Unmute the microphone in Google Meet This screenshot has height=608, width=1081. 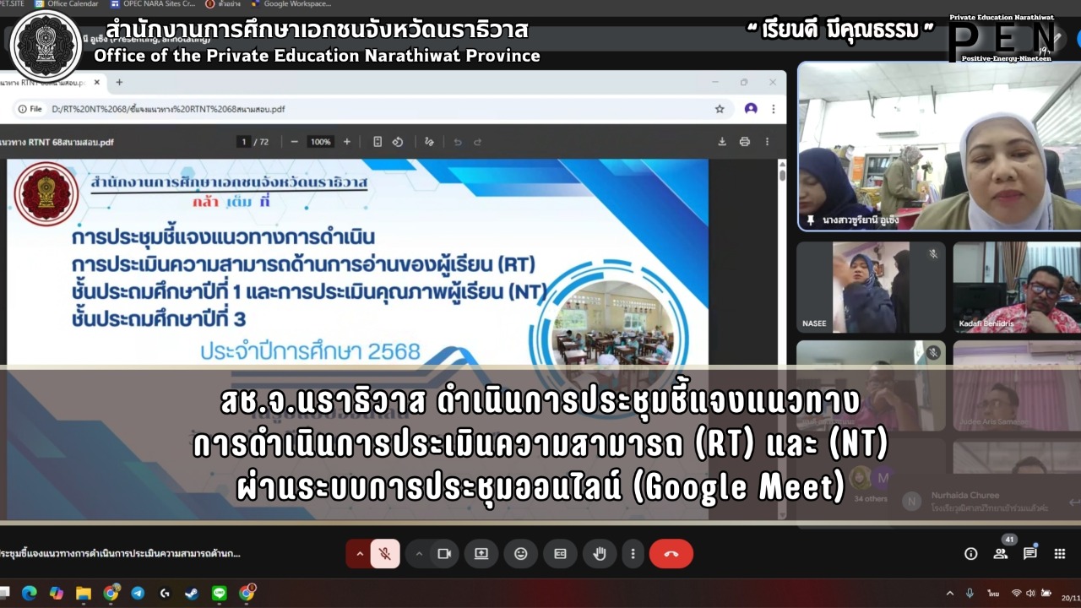[385, 554]
